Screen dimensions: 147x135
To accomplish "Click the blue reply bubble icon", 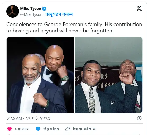I will pos(38,129).
